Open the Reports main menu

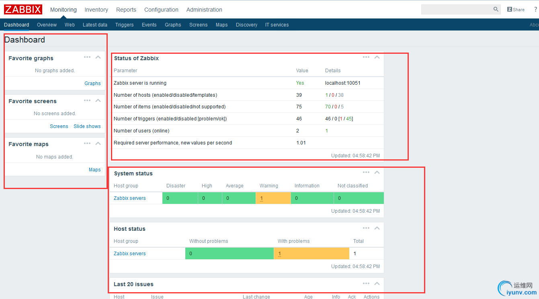126,10
